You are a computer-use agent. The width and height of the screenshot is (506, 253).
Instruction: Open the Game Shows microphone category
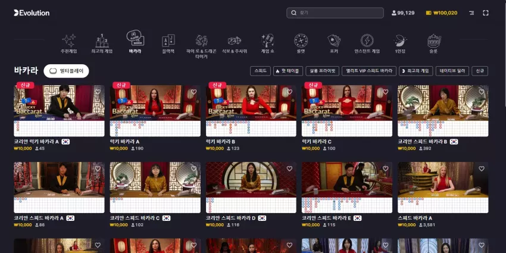click(267, 44)
